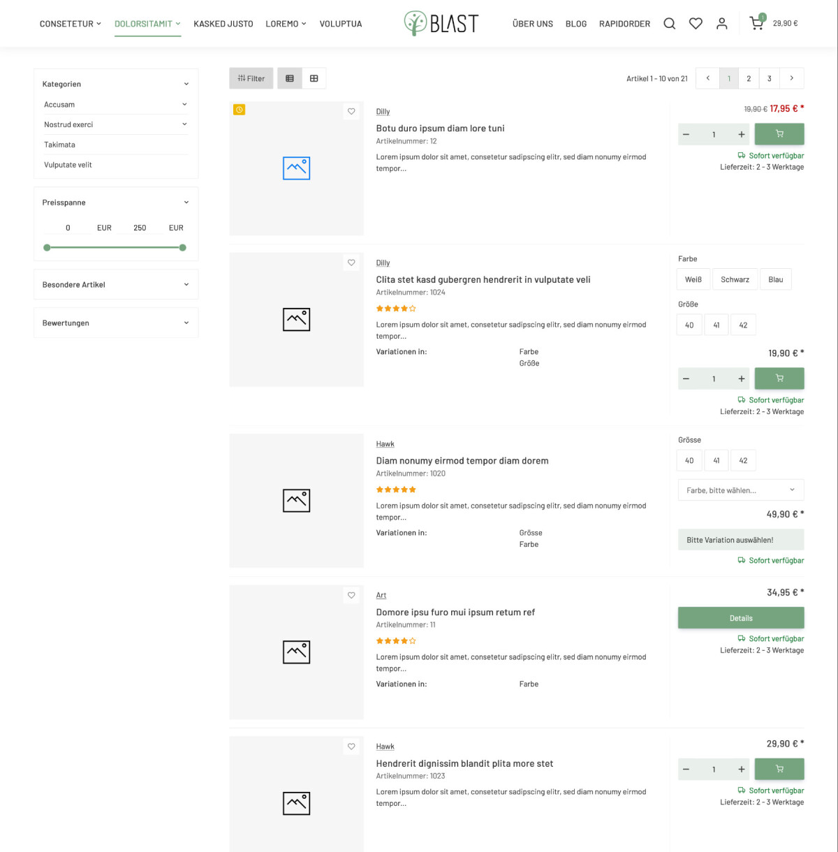
Task: Decrease quantity for 'Hendrerit dignissim'
Action: [x=686, y=769]
